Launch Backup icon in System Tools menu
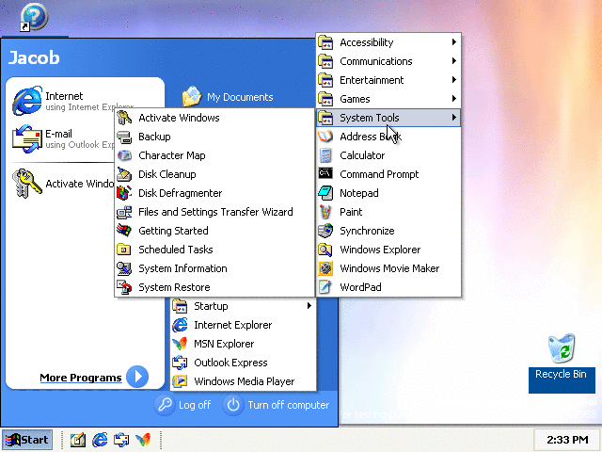The image size is (602, 452). coord(124,137)
